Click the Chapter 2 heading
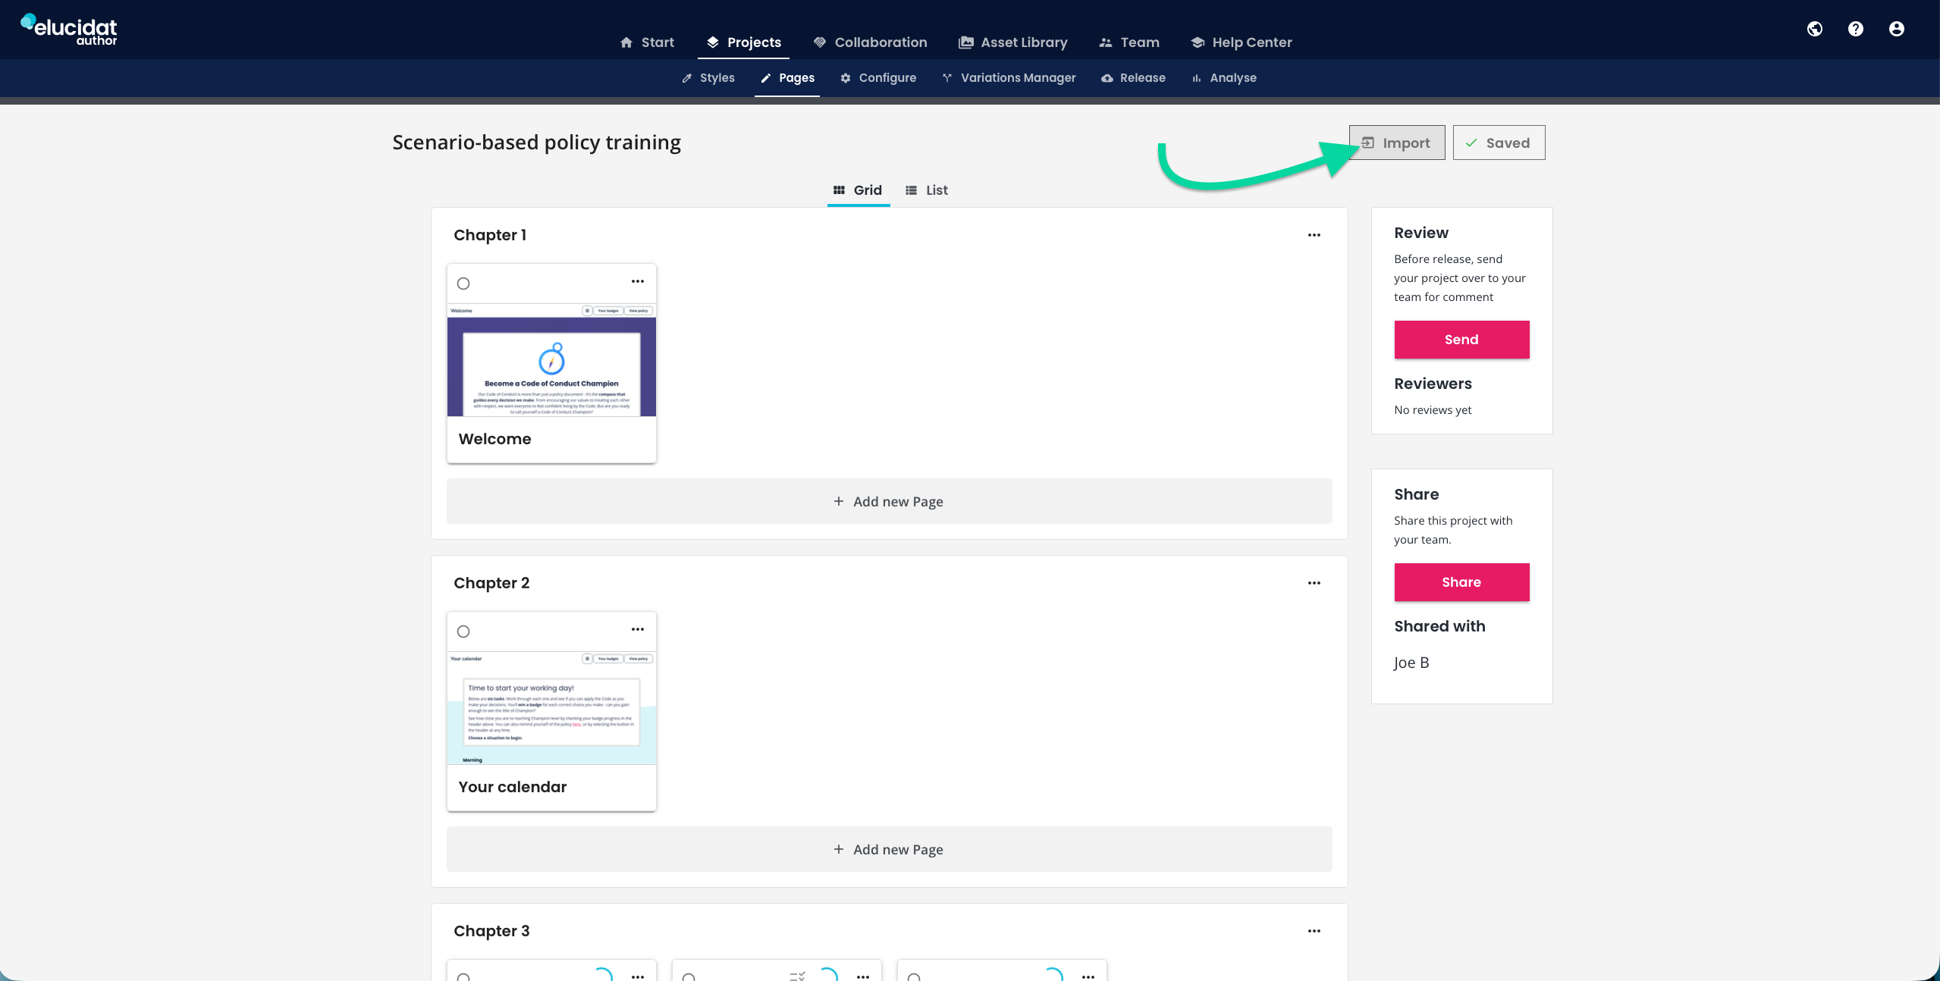Screen dimensions: 1940x981 pyautogui.click(x=491, y=583)
